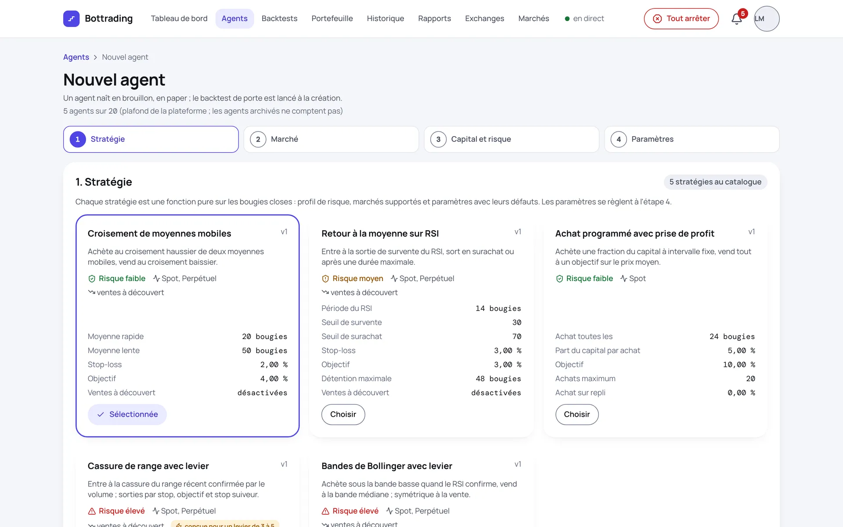Click the Cassure de range avec levier title
The image size is (843, 527).
pyautogui.click(x=148, y=466)
